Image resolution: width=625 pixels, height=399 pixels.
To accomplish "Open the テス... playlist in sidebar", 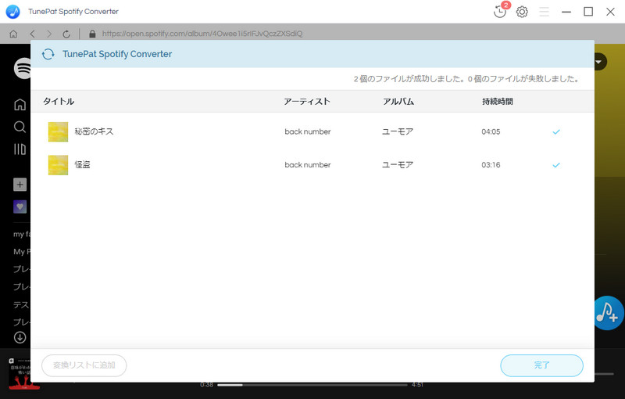I will pos(22,305).
